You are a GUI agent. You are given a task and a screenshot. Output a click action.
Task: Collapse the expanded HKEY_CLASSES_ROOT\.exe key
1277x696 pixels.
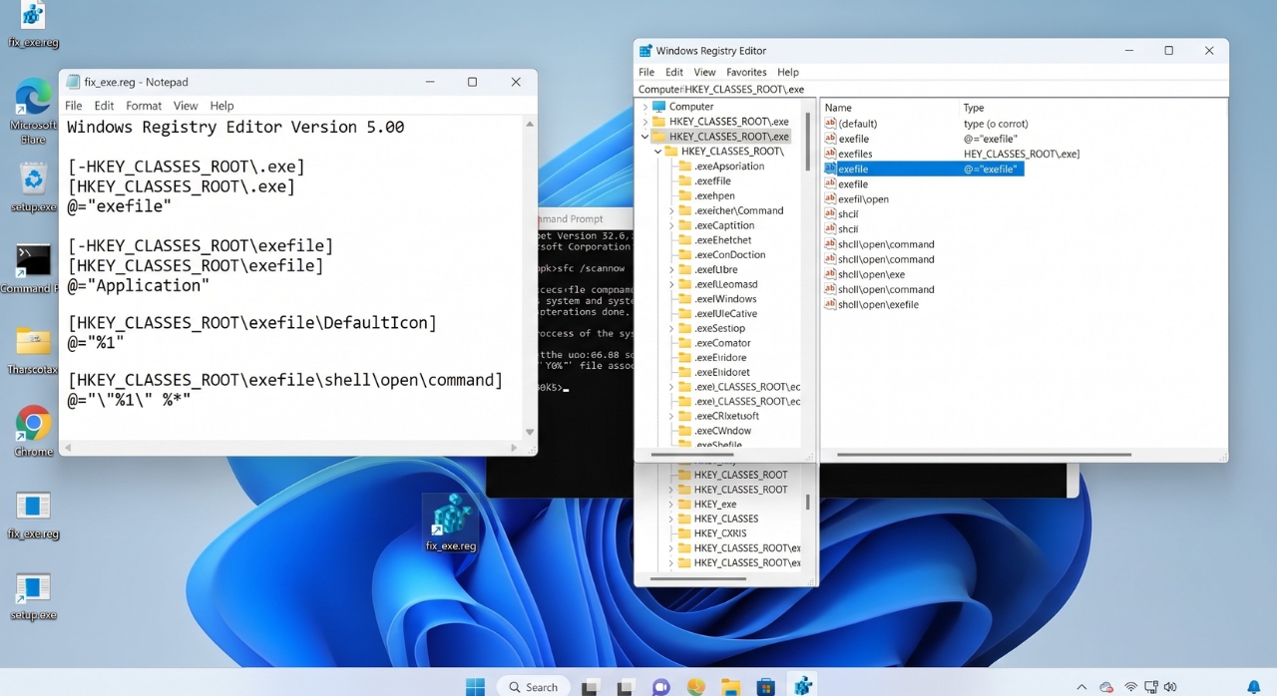click(644, 137)
